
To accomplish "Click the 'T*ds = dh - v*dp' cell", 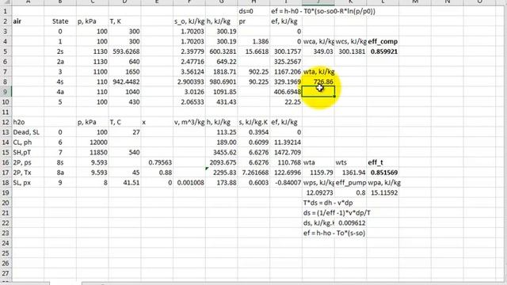I will point(328,203).
